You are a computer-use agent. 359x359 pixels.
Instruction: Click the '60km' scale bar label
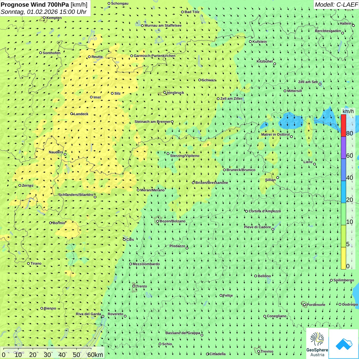coord(95,355)
